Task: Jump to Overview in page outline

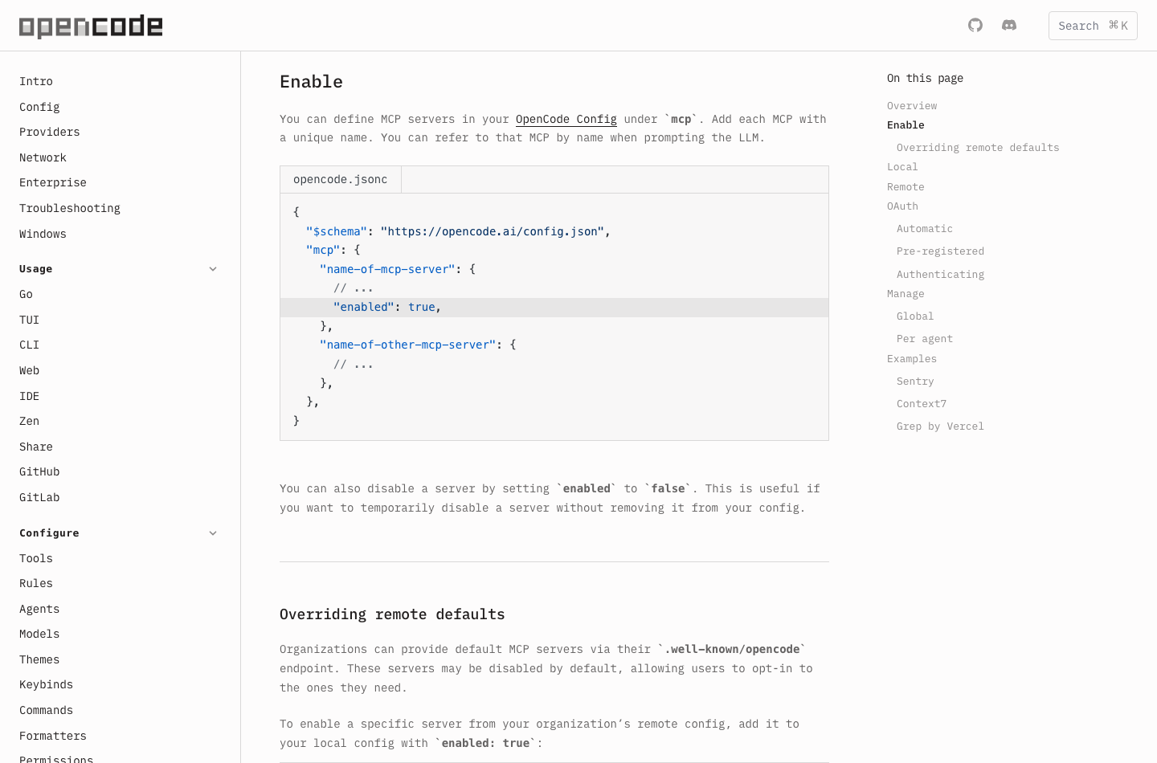Action: click(x=912, y=106)
